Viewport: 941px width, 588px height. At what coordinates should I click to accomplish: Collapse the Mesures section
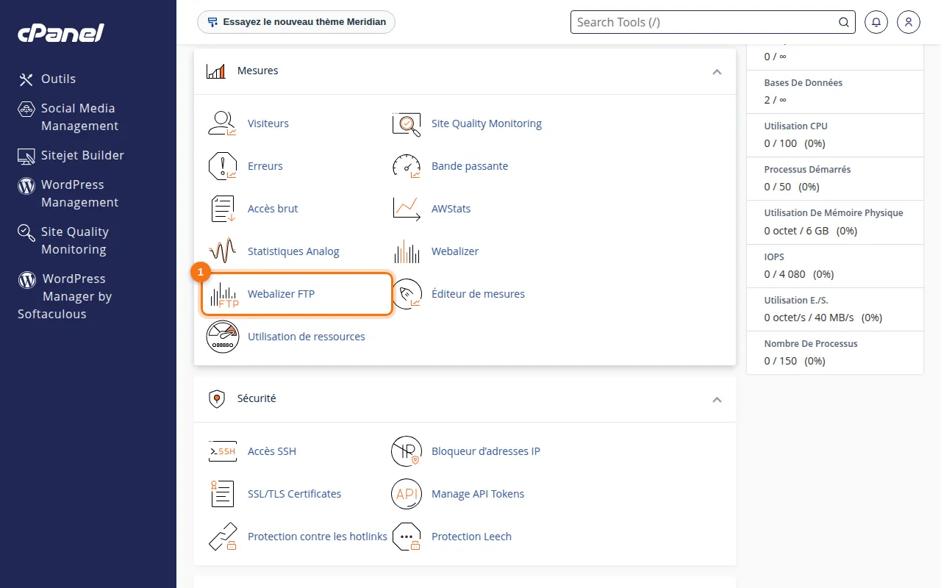(x=717, y=71)
